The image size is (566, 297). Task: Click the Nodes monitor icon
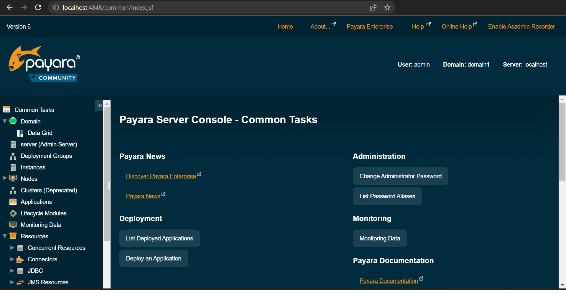click(x=13, y=178)
